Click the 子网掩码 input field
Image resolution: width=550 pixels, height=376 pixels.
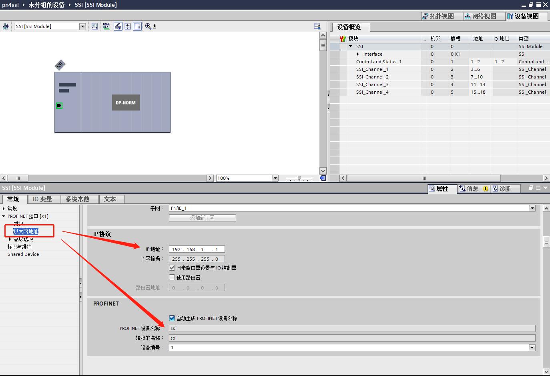coord(197,259)
